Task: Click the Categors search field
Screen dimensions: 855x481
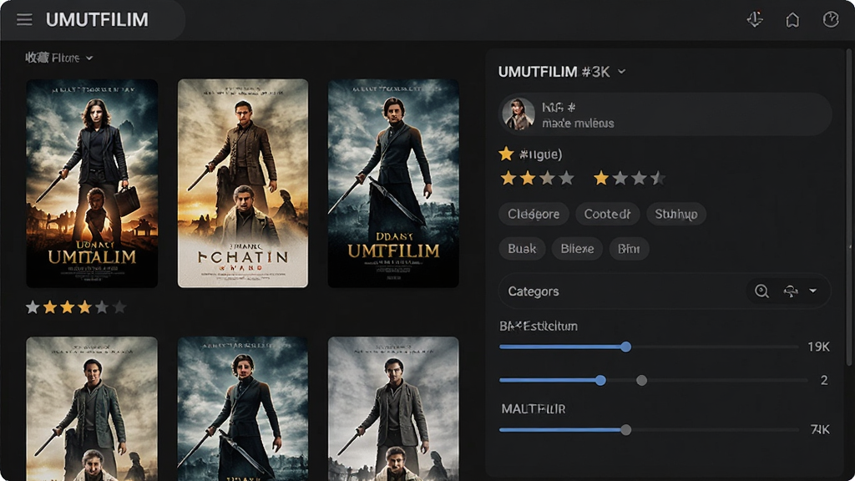Action: [x=664, y=291]
